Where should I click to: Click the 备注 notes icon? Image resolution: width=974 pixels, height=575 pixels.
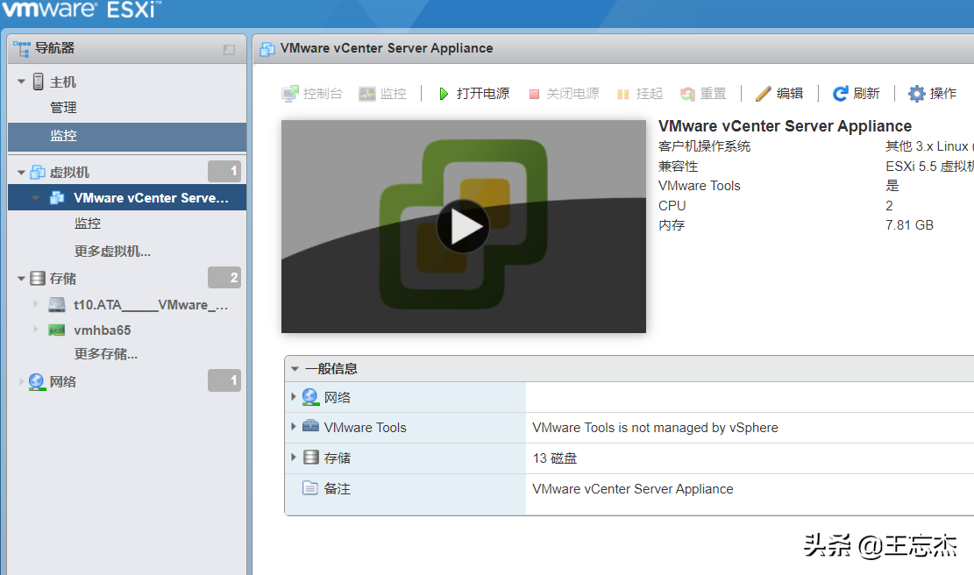310,488
